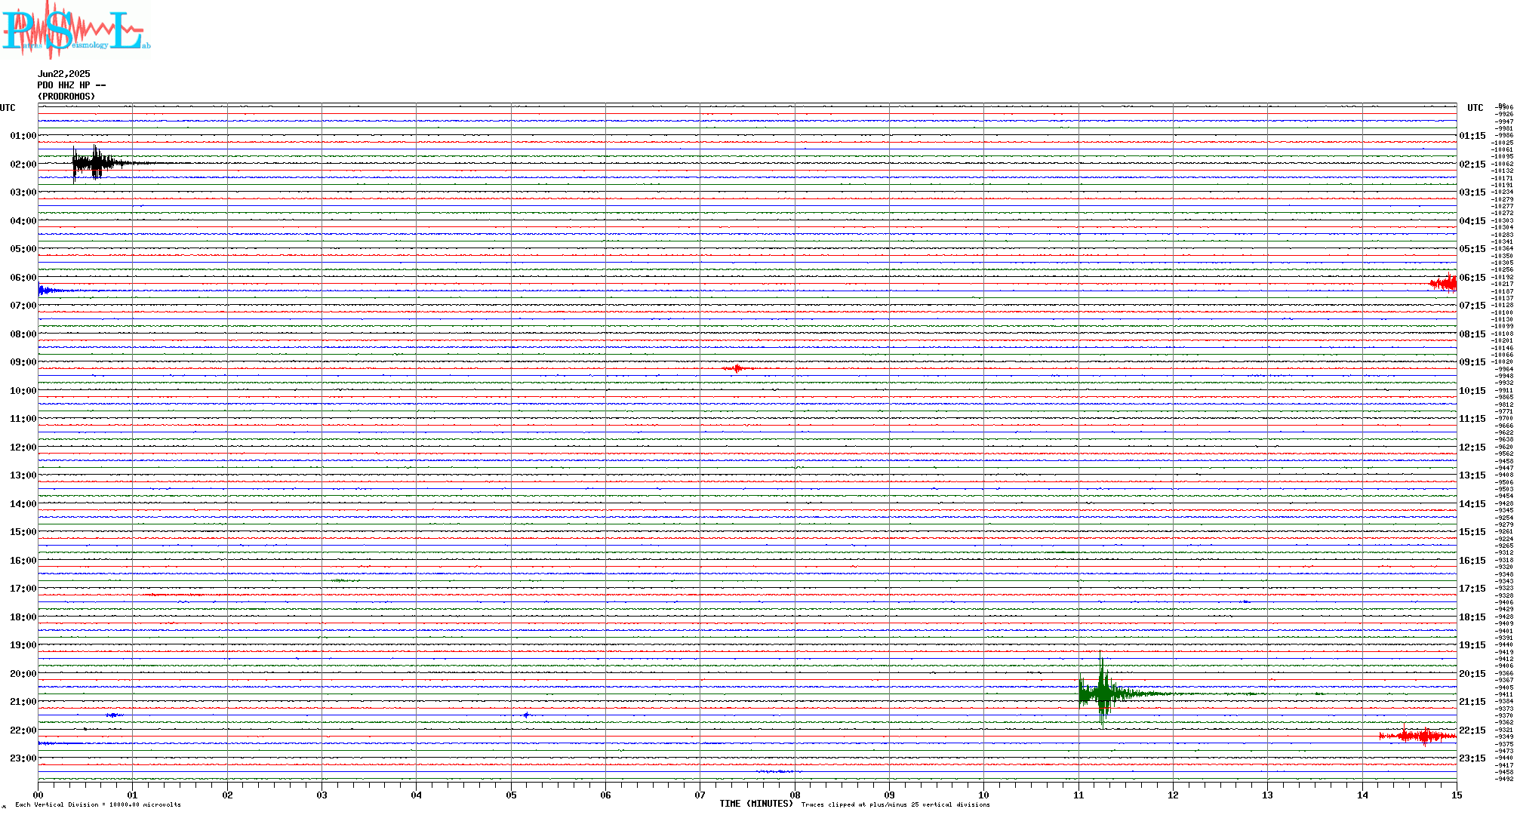Click the UTC label on the left

coord(8,108)
